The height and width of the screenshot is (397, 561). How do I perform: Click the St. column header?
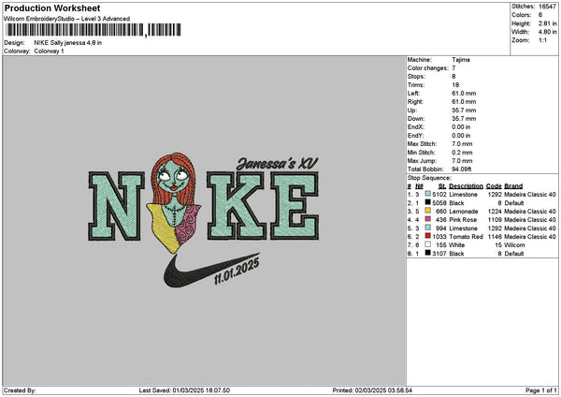(x=442, y=186)
